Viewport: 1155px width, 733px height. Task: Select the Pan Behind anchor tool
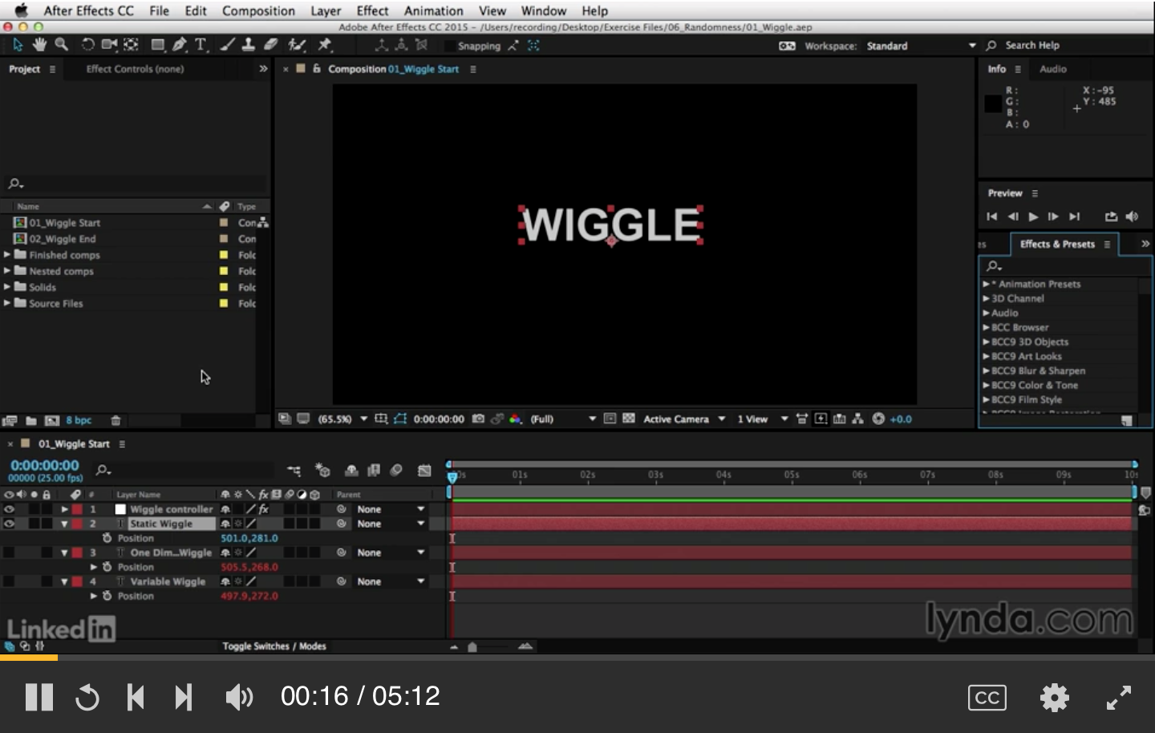[x=132, y=45]
